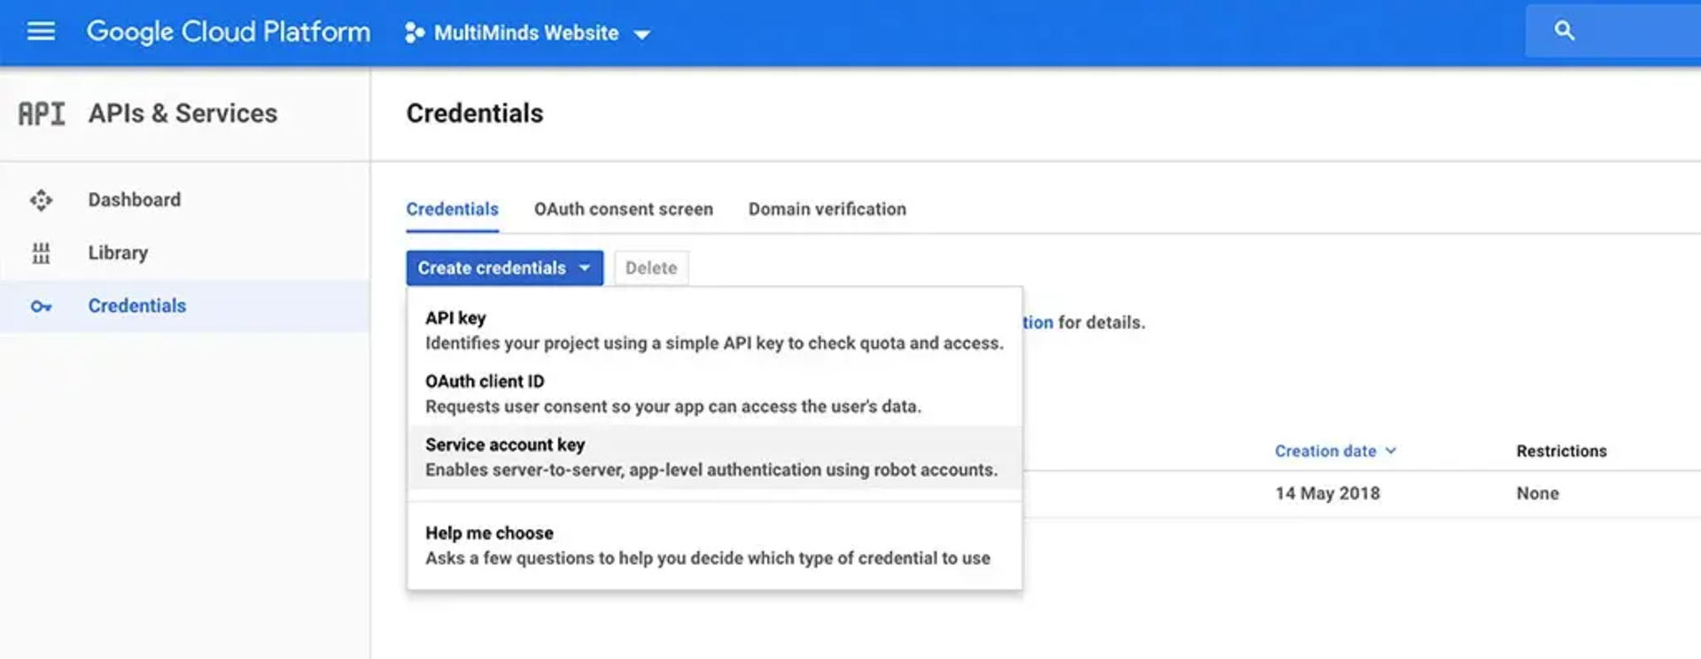Click the search magnifier icon

click(1564, 31)
